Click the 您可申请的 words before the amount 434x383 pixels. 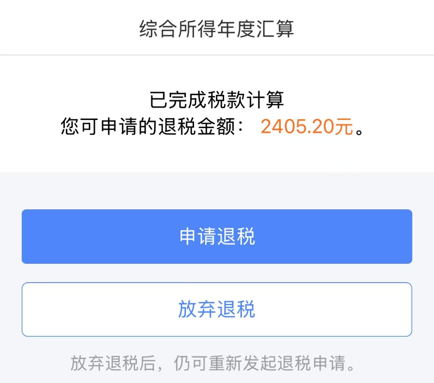(110, 127)
